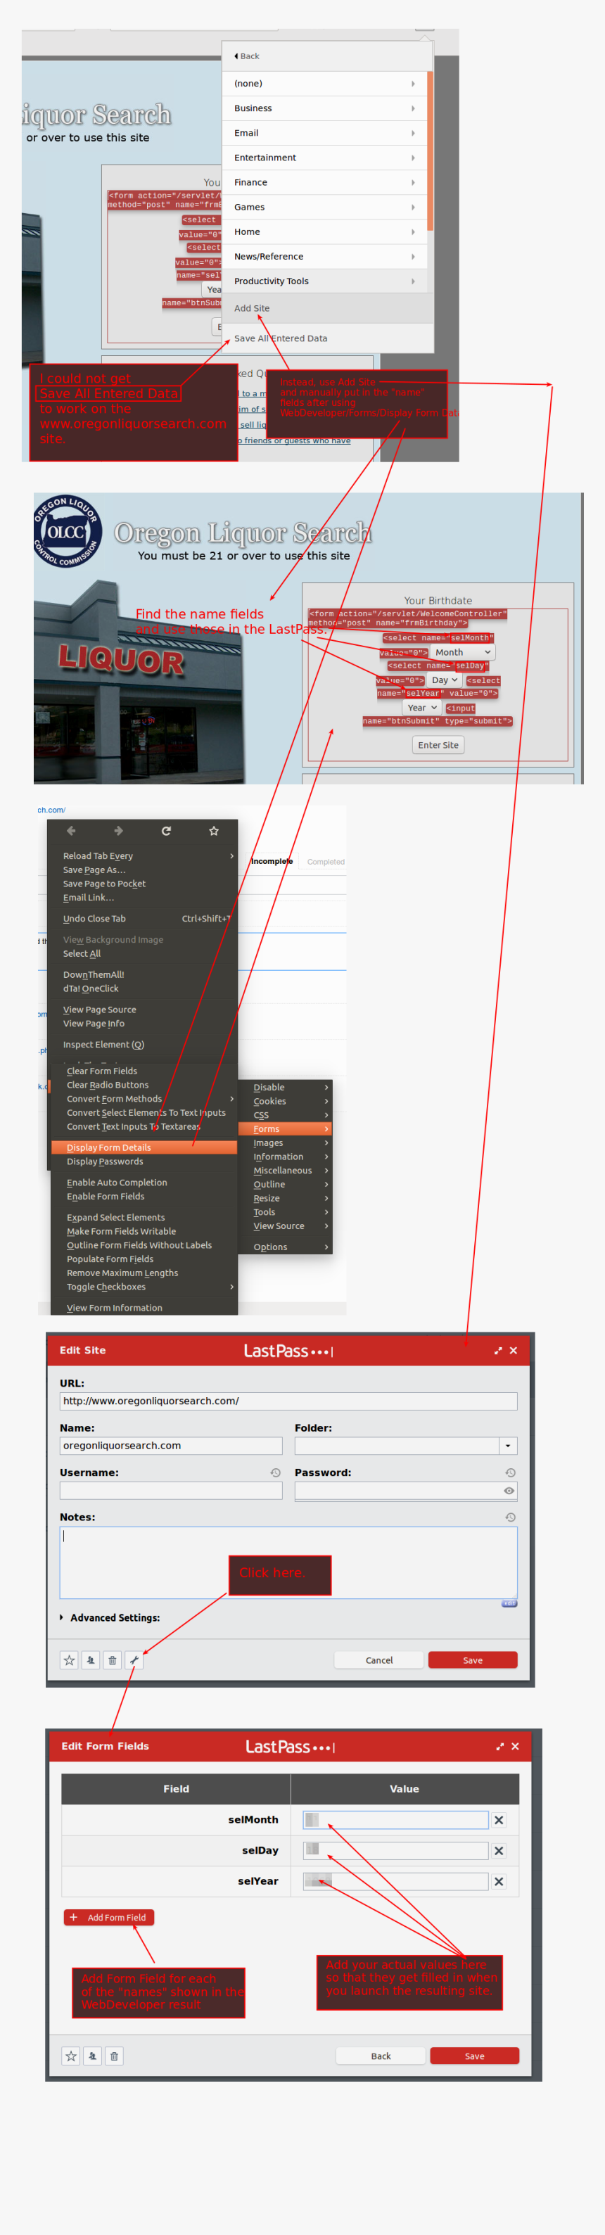Remove the selYear form field
605x2235 pixels.
[499, 1882]
